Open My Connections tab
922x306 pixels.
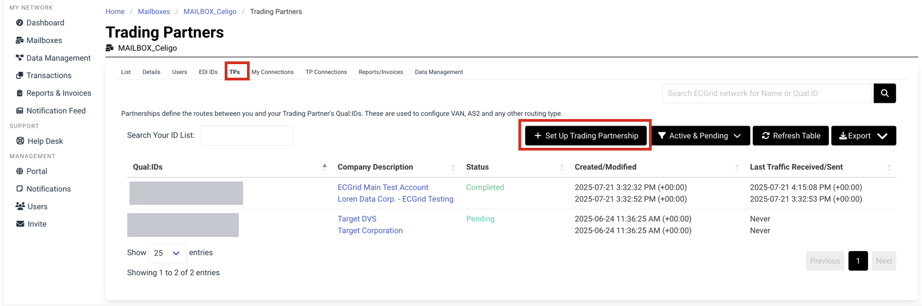pos(273,72)
